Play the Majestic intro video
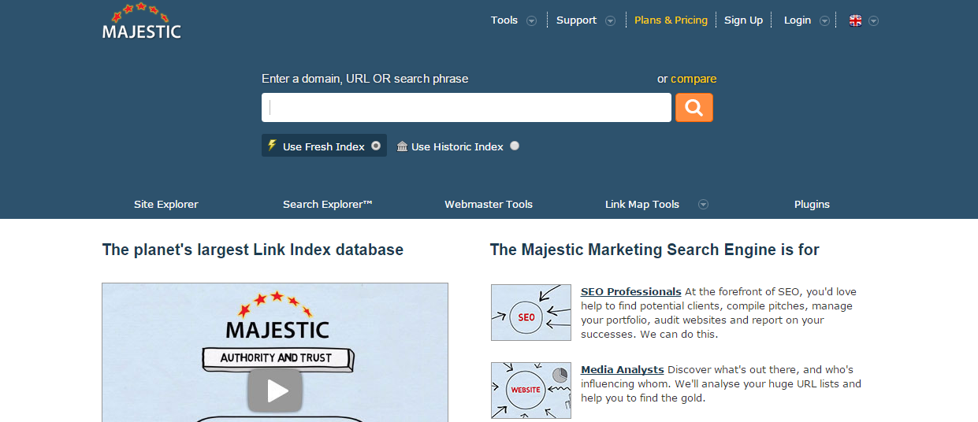 pyautogui.click(x=275, y=391)
